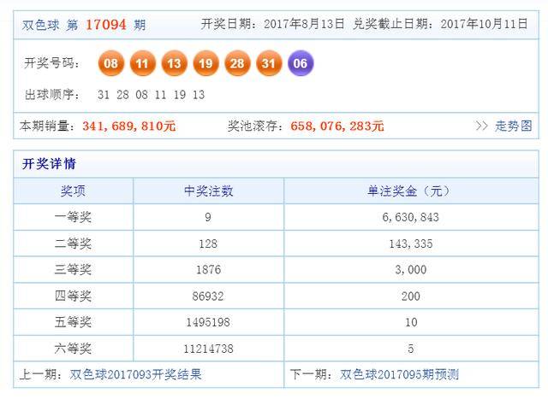Click the third prize amount 3,000
Viewport: 548px width, 399px height.
(x=411, y=270)
